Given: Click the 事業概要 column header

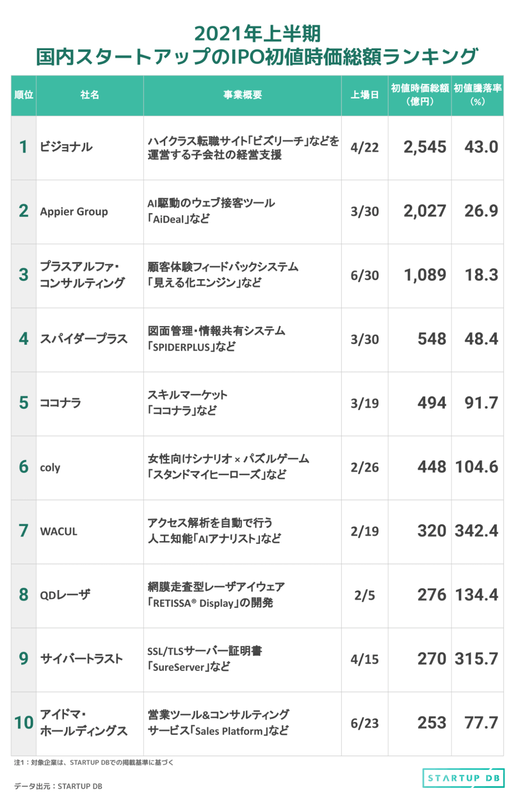Looking at the screenshot, I should [x=243, y=95].
